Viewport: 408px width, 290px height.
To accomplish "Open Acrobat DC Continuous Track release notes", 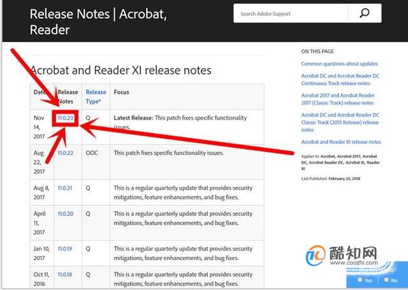I will pos(340,79).
